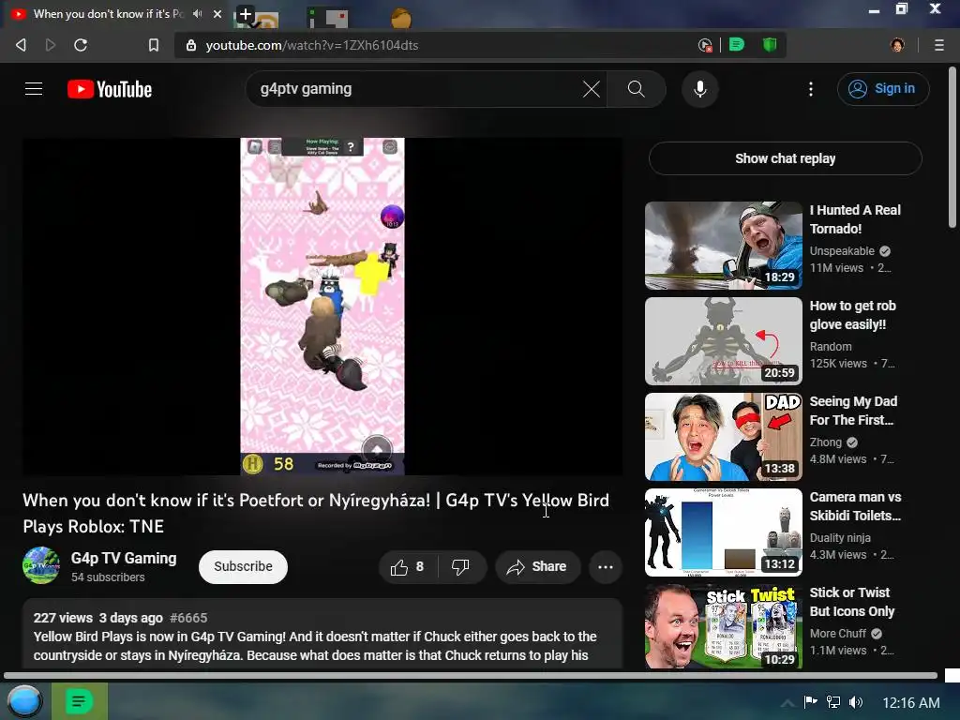Image resolution: width=960 pixels, height=720 pixels.
Task: Open volume tray speaker icon
Action: pos(856,701)
